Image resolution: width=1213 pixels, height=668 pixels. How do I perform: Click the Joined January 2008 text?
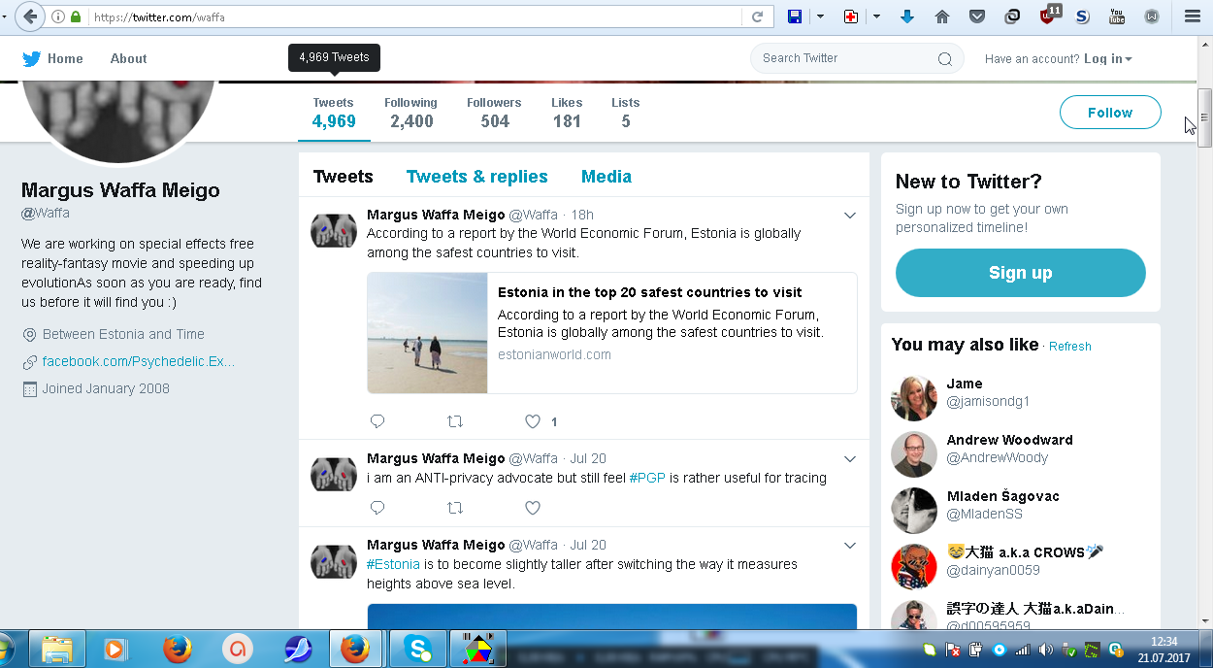(106, 388)
